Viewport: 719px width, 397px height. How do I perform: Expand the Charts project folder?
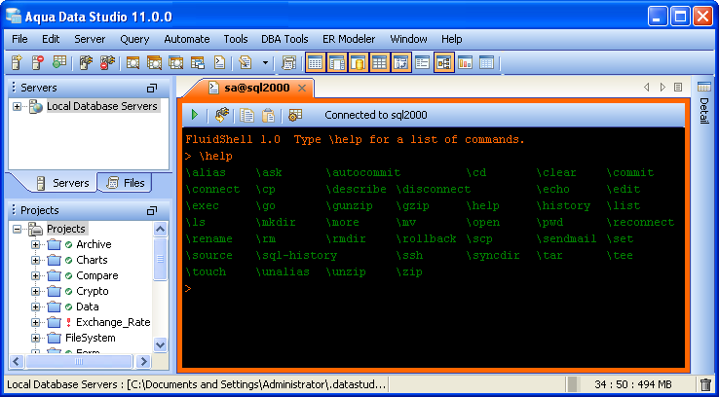point(35,260)
